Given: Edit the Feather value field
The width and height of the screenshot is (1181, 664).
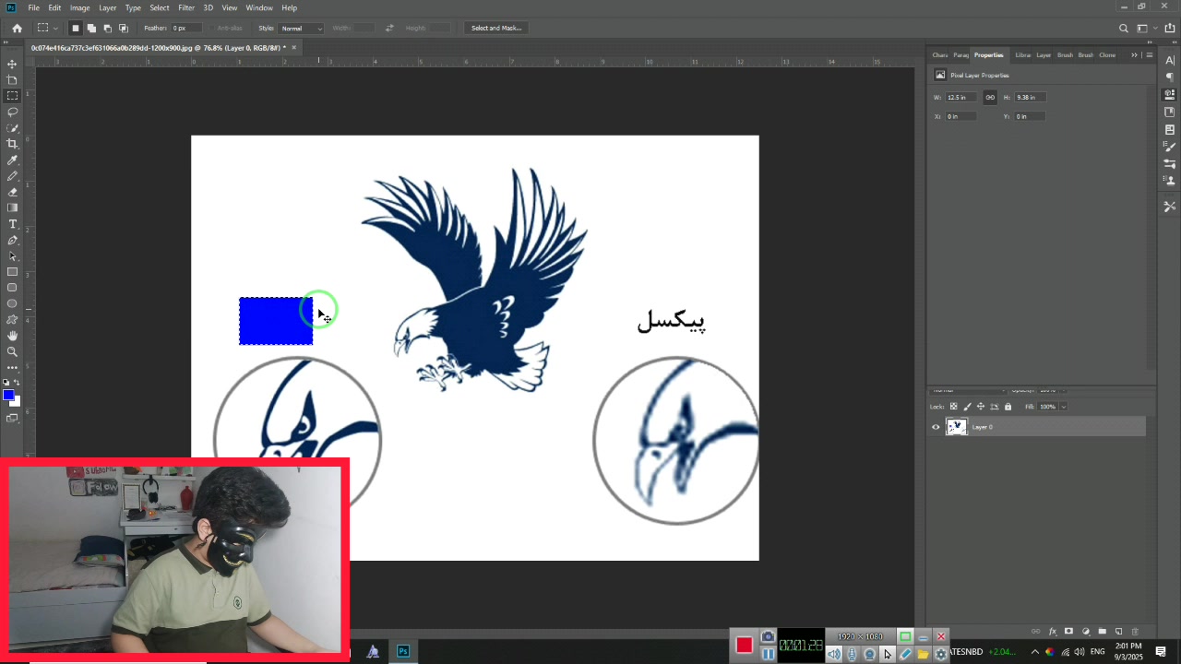Looking at the screenshot, I should coord(185,29).
